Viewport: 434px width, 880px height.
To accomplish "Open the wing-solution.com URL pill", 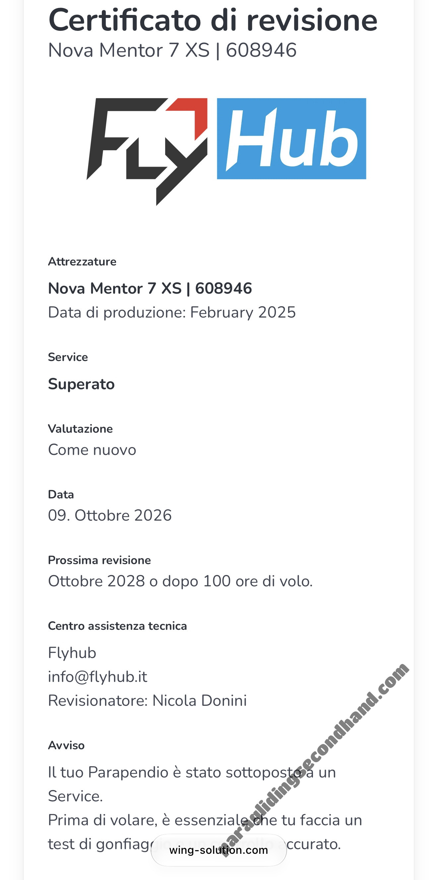I will [x=218, y=850].
